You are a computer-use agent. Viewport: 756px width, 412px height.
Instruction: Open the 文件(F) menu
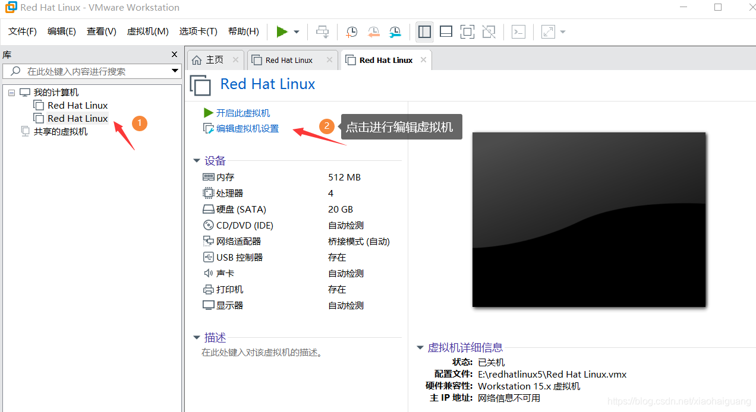(x=23, y=31)
